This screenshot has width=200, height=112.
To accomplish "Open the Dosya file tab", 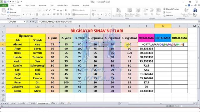I will (x=4, y=6).
